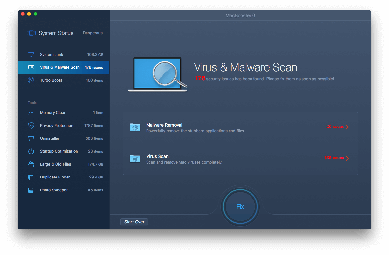Click the Virus Scan row title

(x=157, y=156)
